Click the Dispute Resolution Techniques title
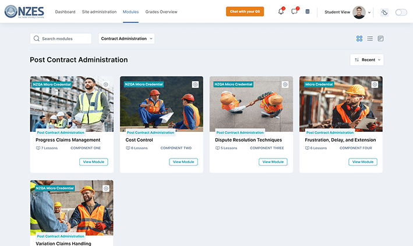This screenshot has width=413, height=246. pos(248,140)
